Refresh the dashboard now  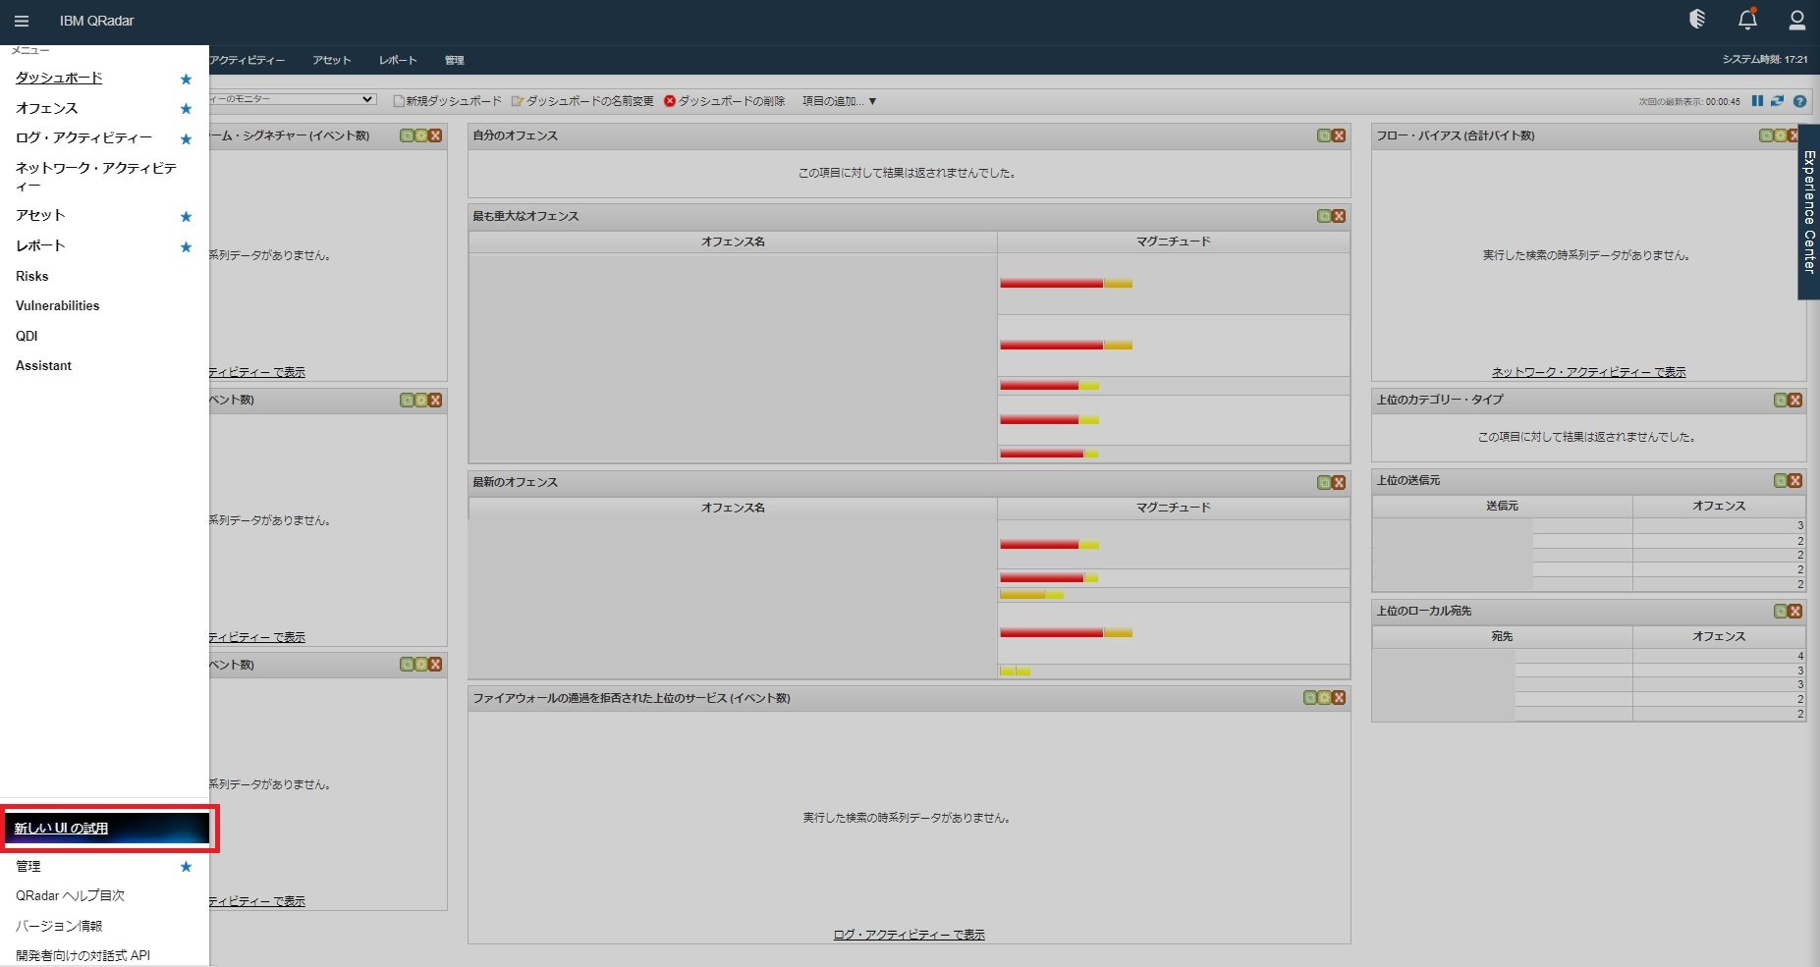click(x=1777, y=101)
